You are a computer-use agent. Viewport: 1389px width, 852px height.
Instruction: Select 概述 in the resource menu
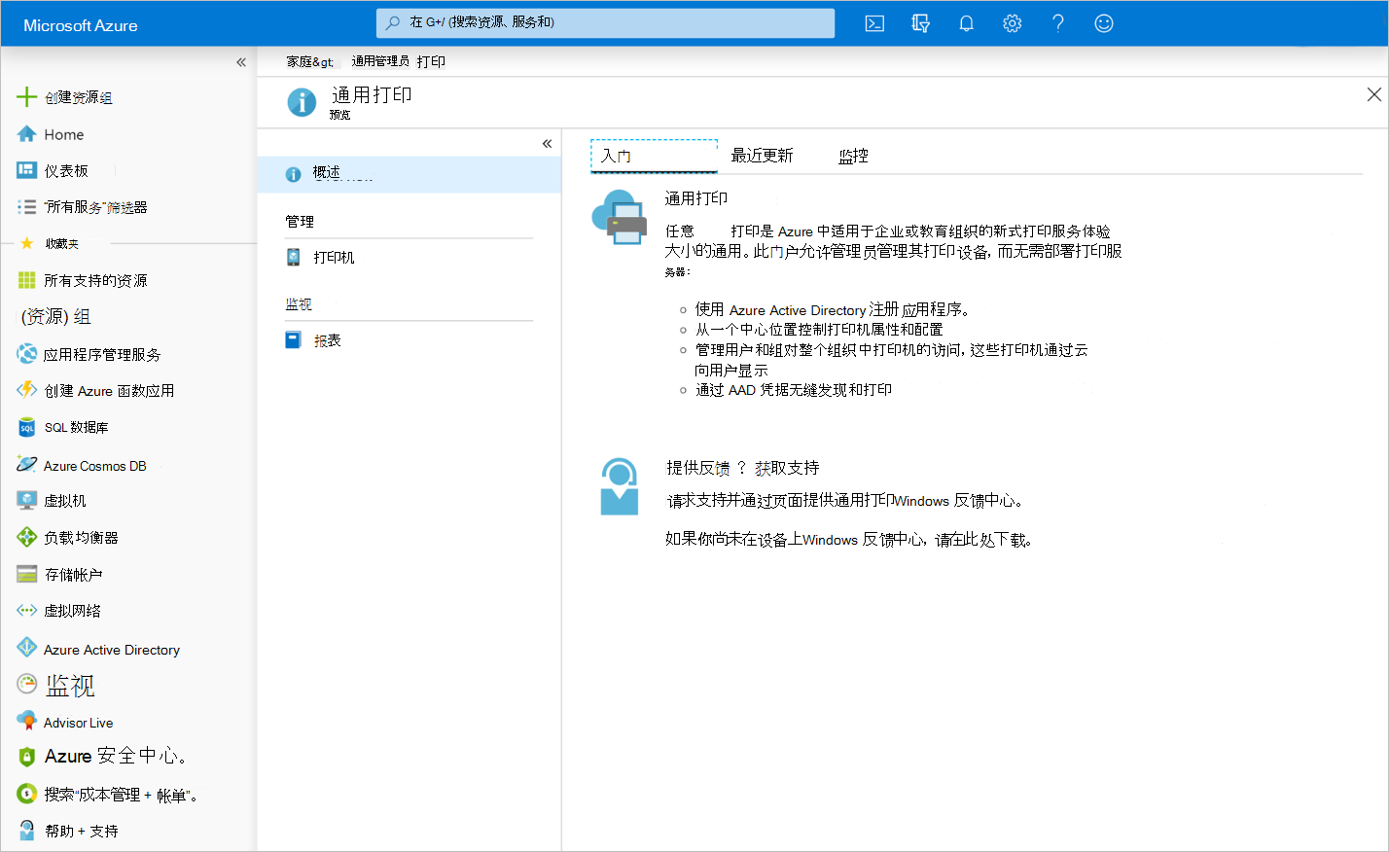tap(409, 174)
